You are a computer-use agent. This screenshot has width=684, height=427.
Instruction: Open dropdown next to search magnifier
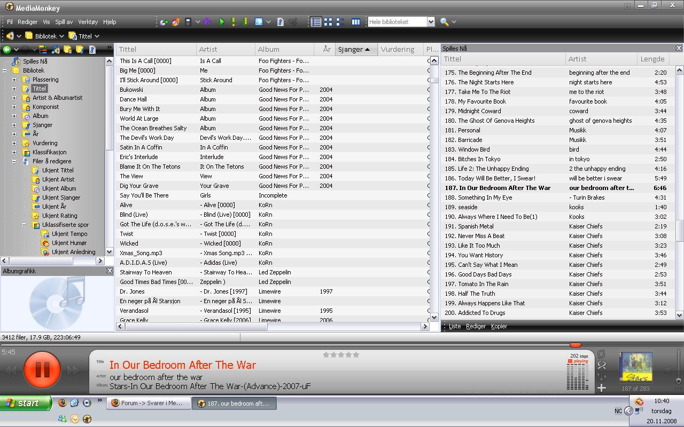pos(454,22)
